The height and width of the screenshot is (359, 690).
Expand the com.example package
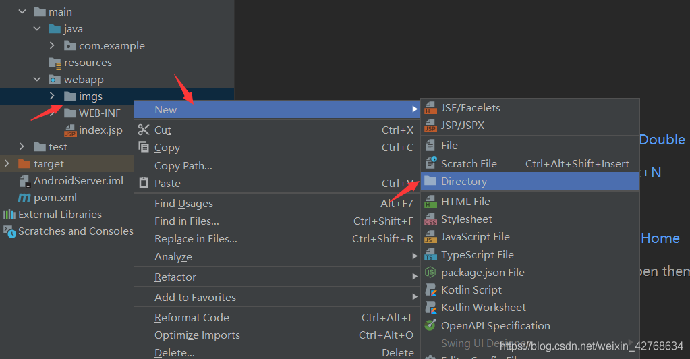point(53,46)
